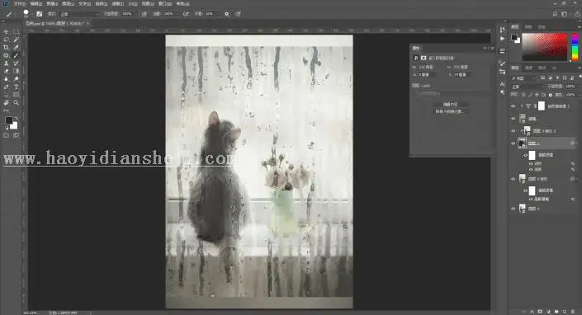The image size is (582, 315).
Task: Select the Rectangular Marquee tool
Action: click(17, 32)
